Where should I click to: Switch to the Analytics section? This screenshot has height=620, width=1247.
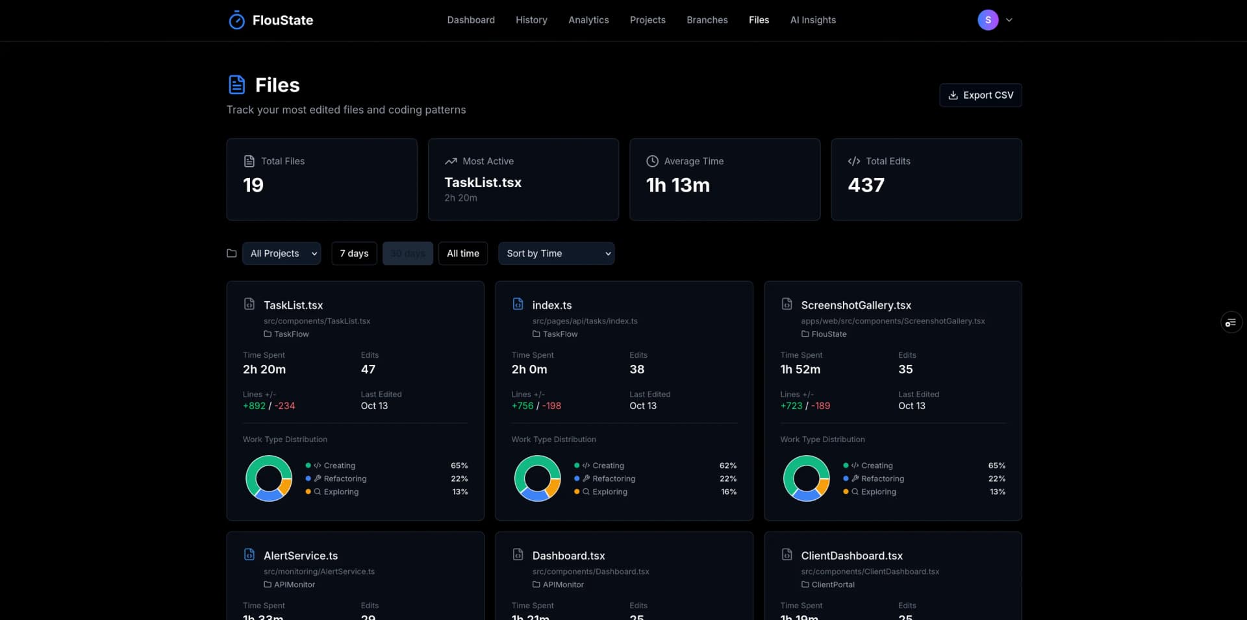(588, 20)
